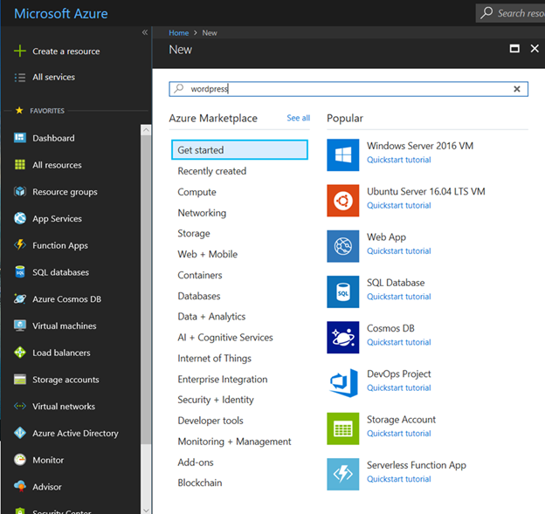Screen dimensions: 545x514
Task: Click the Azure Cosmos DB planet icon
Action: [x=20, y=298]
